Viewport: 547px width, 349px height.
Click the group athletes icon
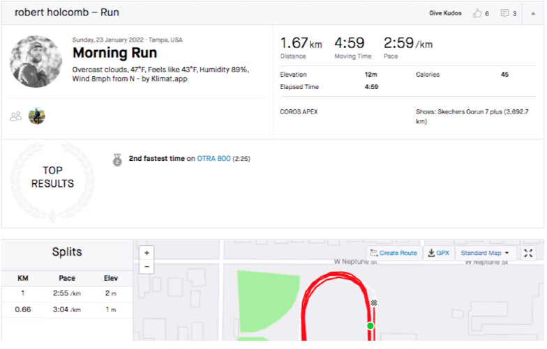15,116
